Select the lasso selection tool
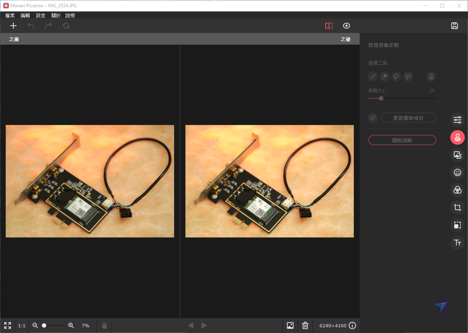 pyautogui.click(x=396, y=76)
